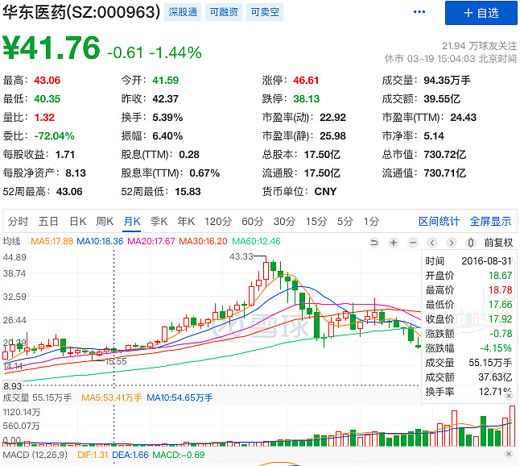Shift the chart left with the arrow icon
Screen dimensions: 520x466
431,243
